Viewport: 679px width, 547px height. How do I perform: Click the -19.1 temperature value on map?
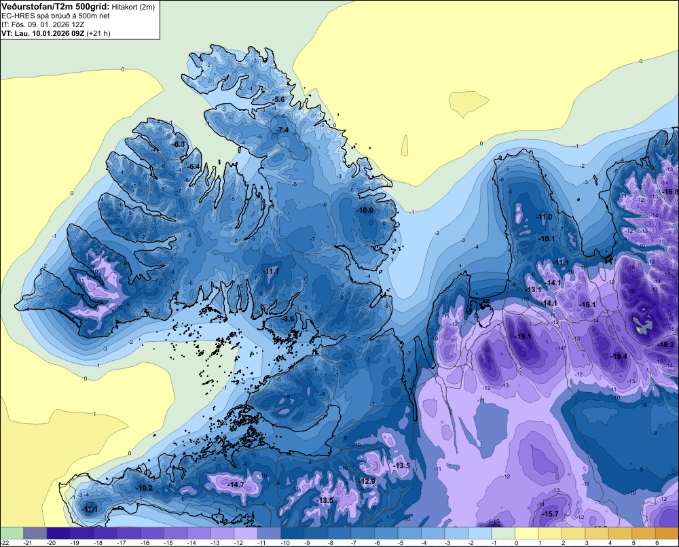tap(523, 336)
